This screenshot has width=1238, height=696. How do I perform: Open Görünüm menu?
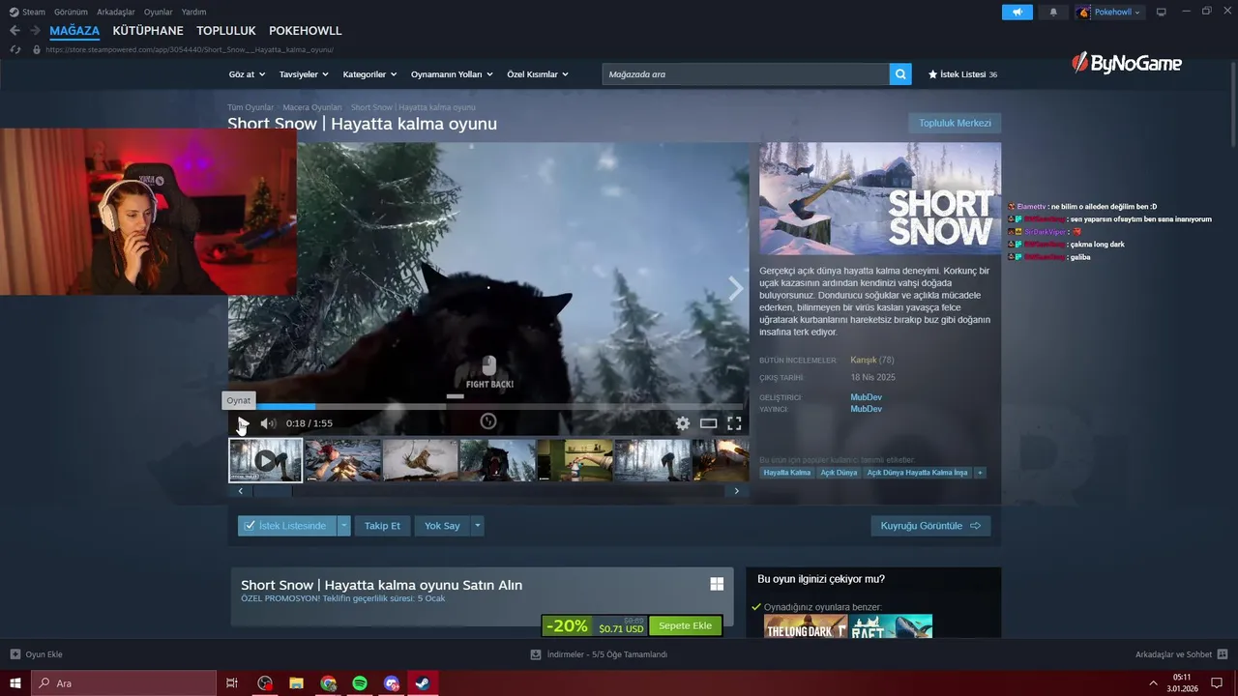point(71,12)
